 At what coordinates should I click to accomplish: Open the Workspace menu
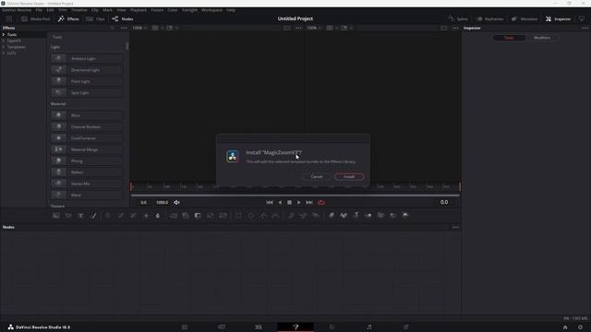pyautogui.click(x=211, y=10)
